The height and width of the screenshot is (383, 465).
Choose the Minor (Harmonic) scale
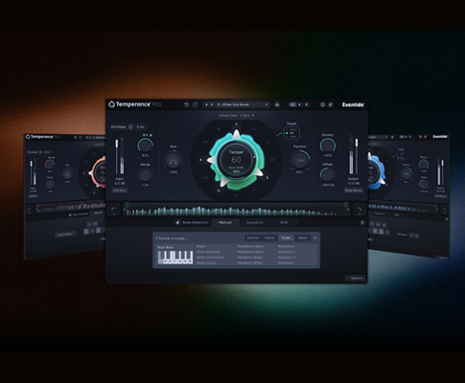[x=210, y=258]
